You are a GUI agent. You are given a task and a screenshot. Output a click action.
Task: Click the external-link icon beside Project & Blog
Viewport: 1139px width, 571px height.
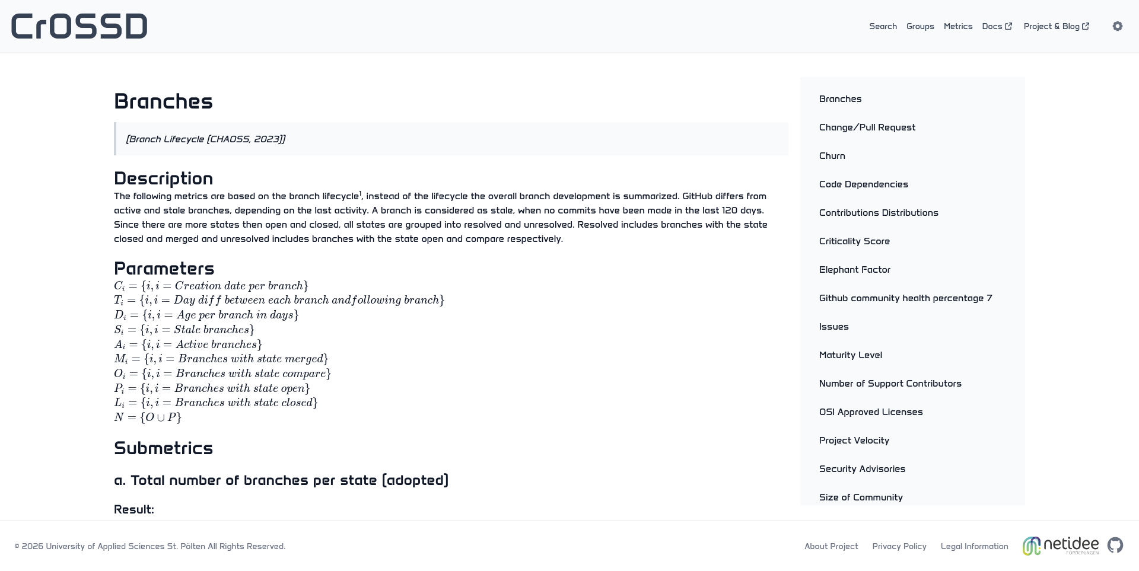point(1086,25)
